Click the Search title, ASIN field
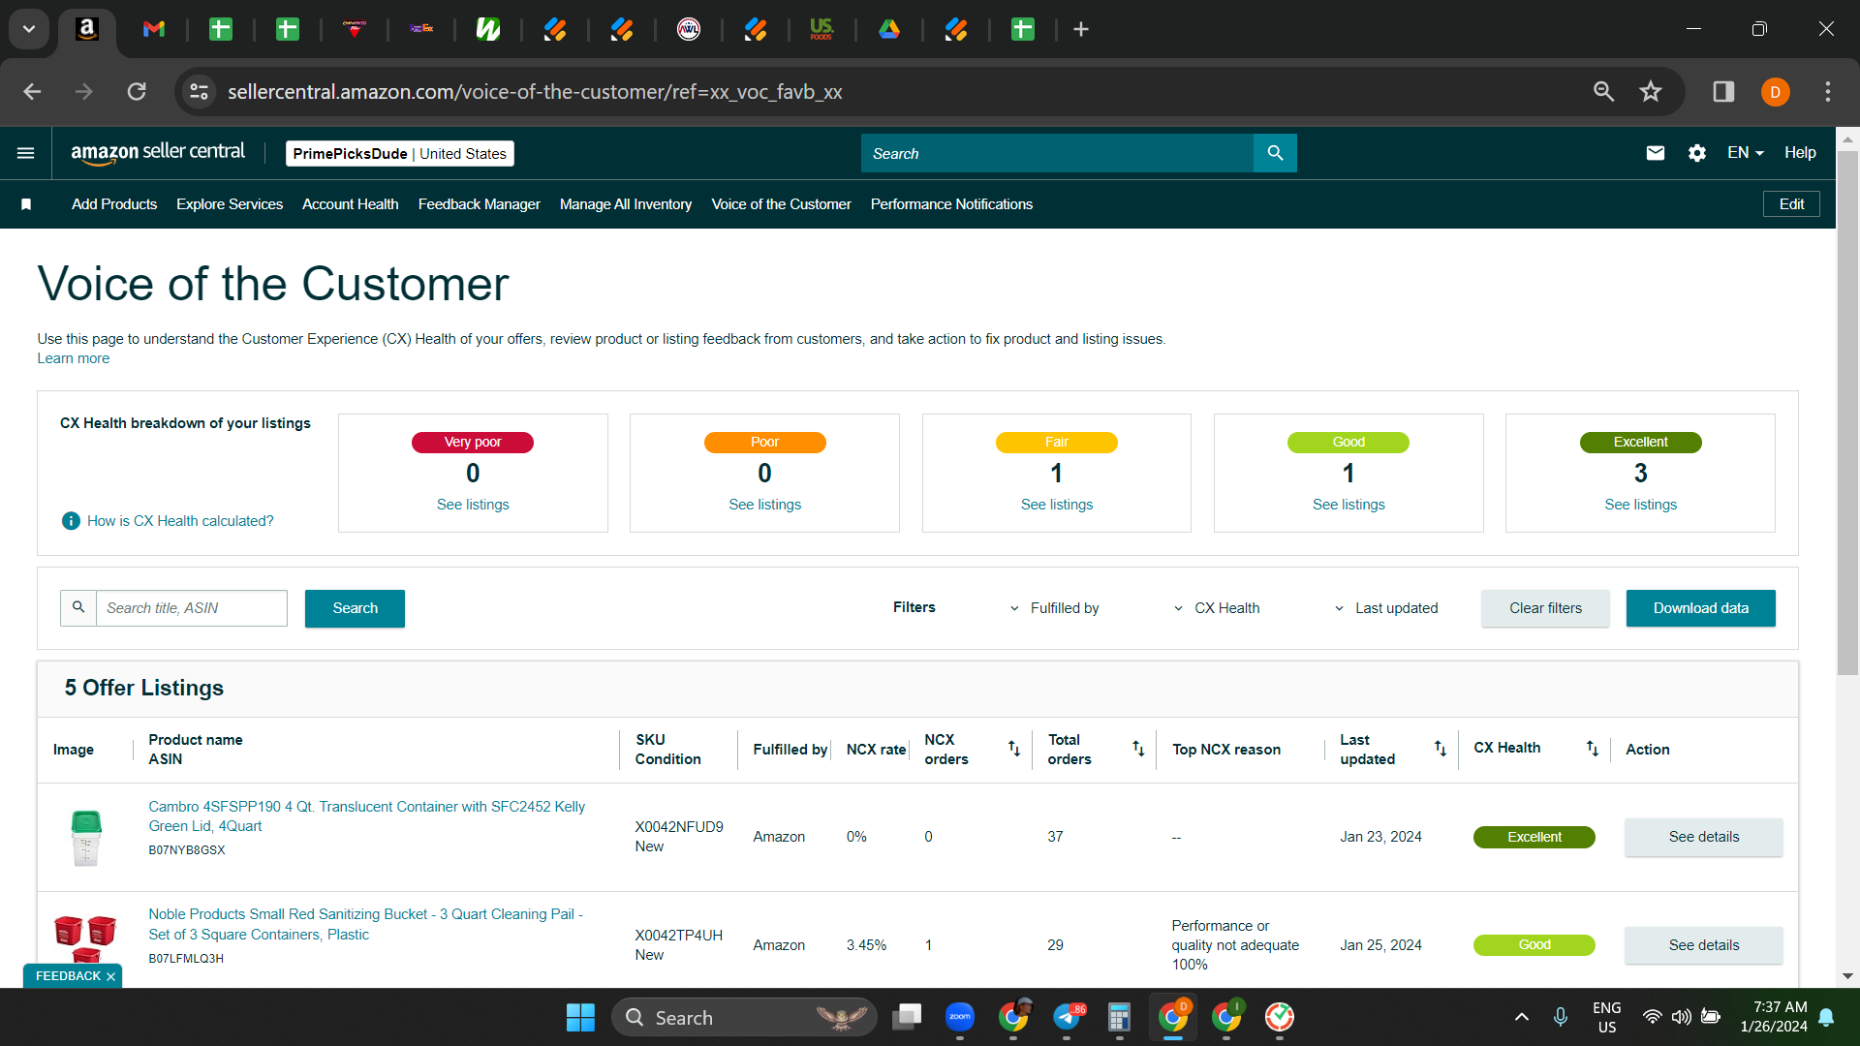1860x1046 pixels. tap(192, 608)
